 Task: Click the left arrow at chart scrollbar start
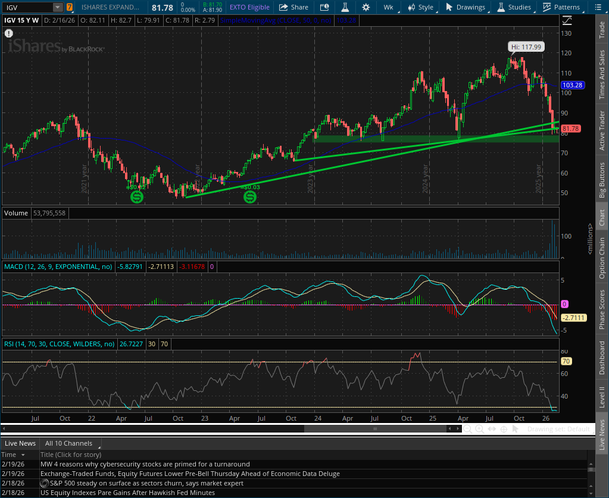pos(4,429)
